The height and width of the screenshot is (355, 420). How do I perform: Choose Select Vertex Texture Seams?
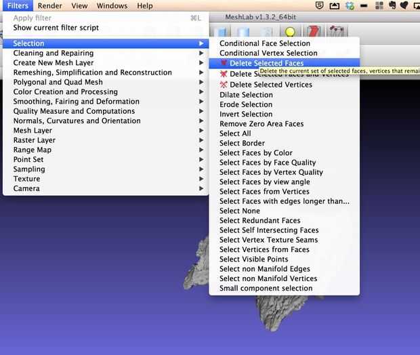[285, 240]
